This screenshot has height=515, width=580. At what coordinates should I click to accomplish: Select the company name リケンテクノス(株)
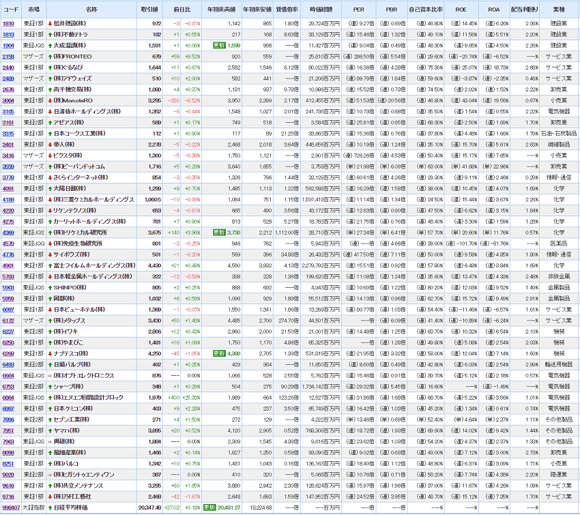[x=75, y=211]
